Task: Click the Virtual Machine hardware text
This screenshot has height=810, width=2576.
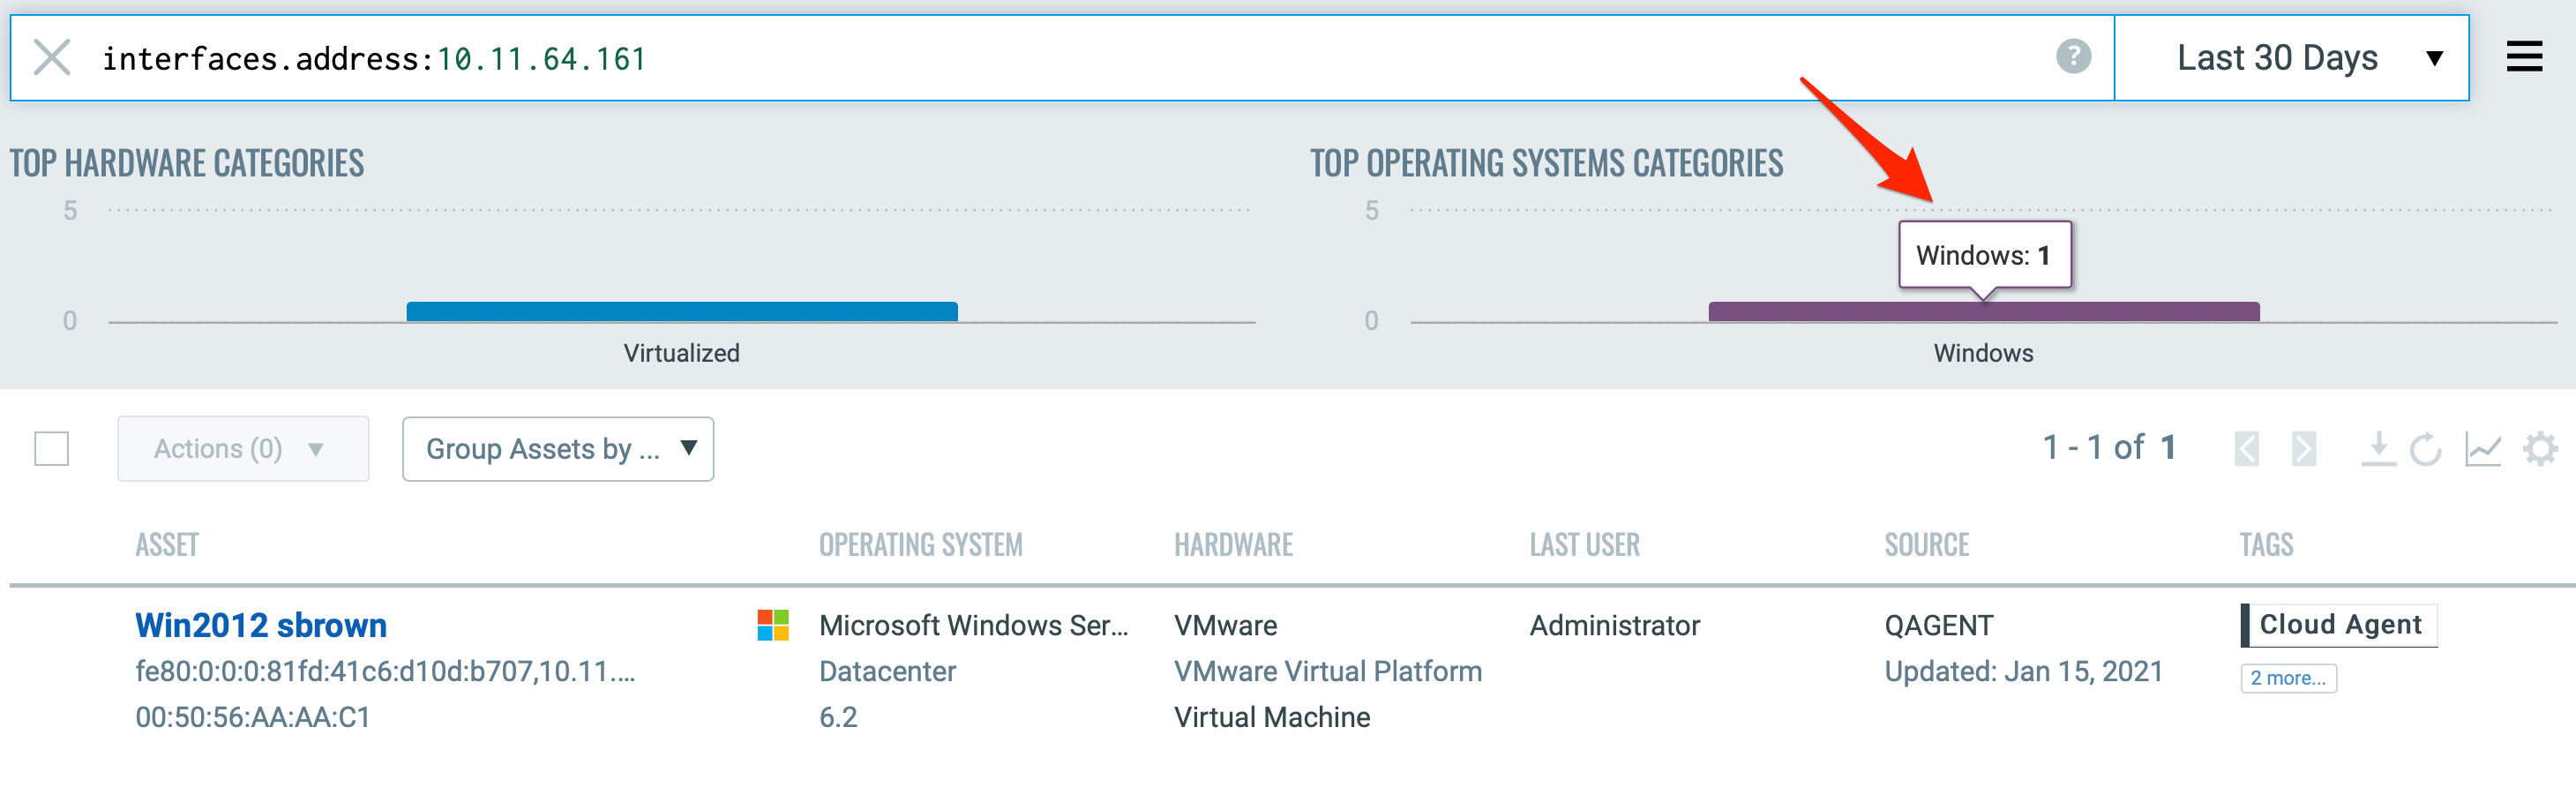Action: tap(1272, 717)
